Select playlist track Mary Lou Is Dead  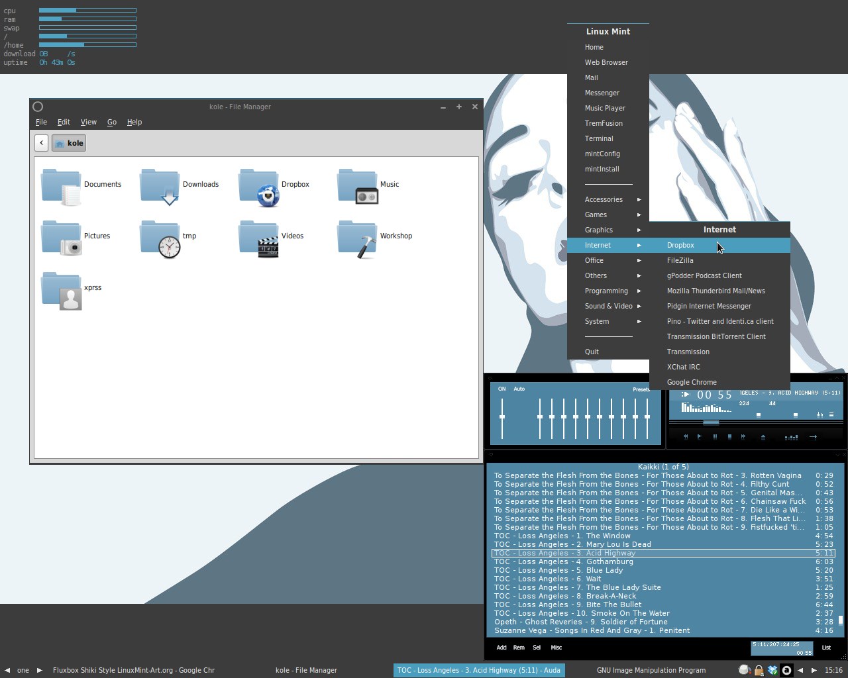(663, 544)
